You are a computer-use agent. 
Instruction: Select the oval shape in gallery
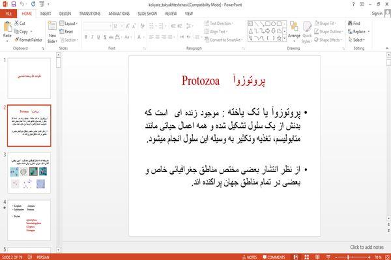pos(273,24)
